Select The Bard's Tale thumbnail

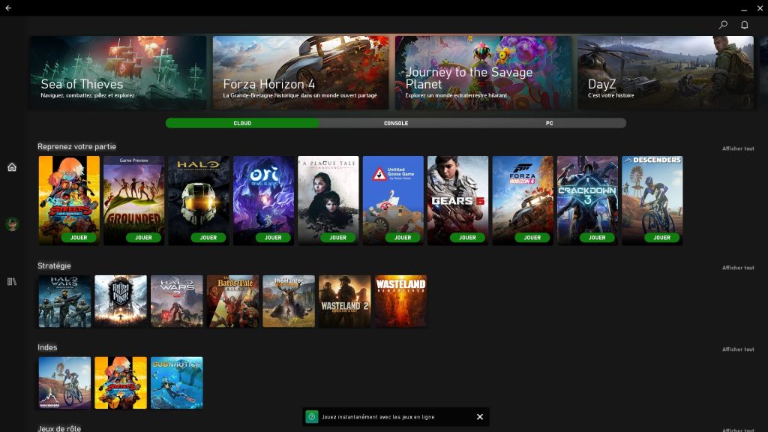point(232,301)
